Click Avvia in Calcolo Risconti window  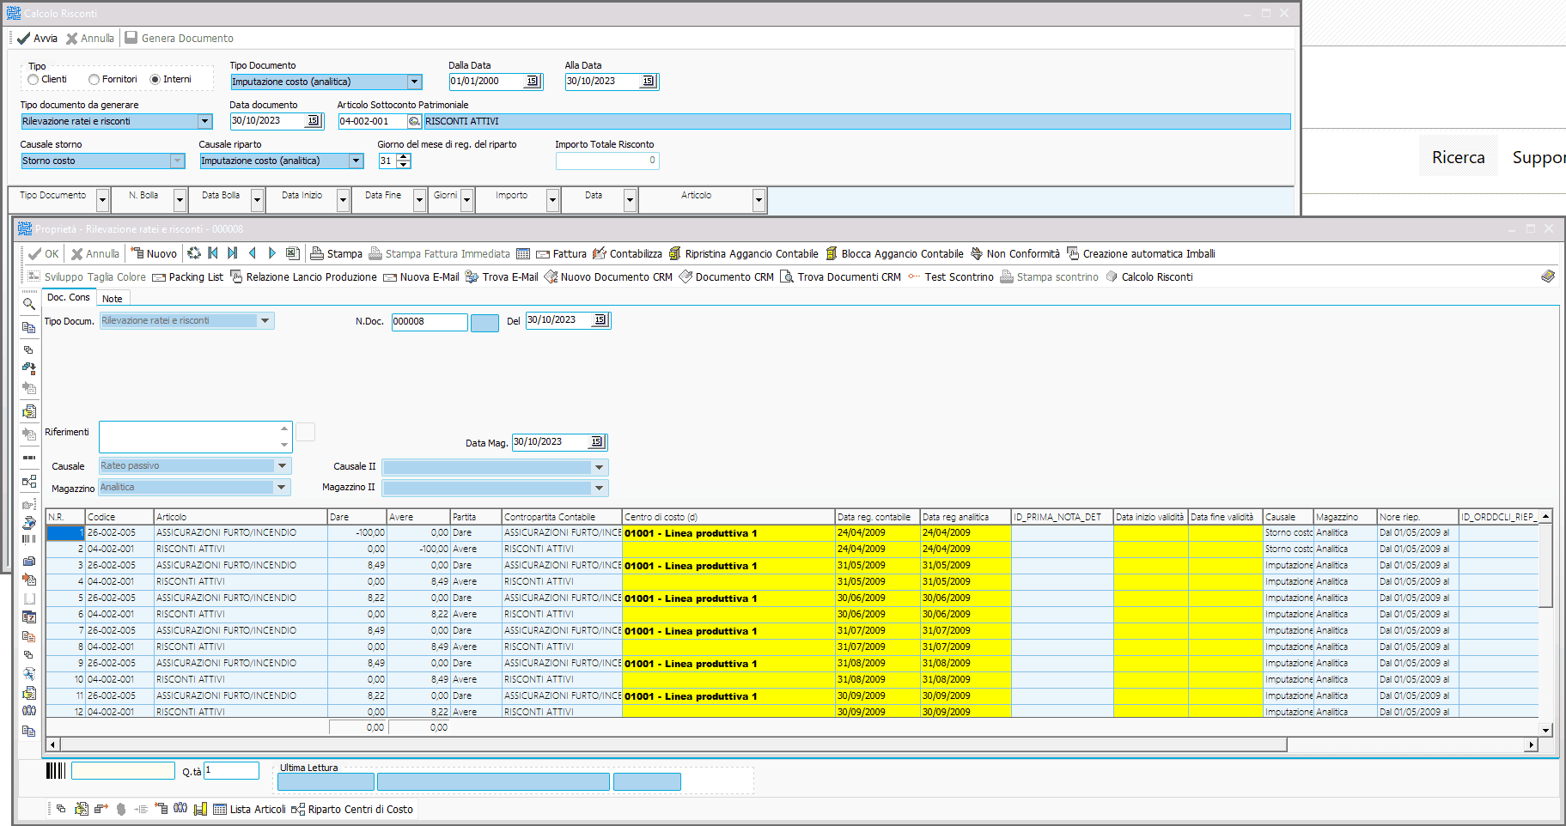click(x=38, y=38)
